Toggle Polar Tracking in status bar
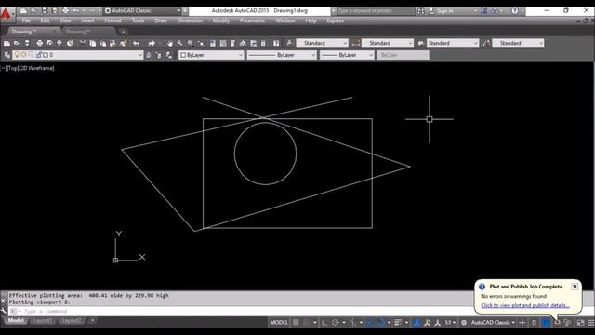The height and width of the screenshot is (335, 595). click(336, 323)
